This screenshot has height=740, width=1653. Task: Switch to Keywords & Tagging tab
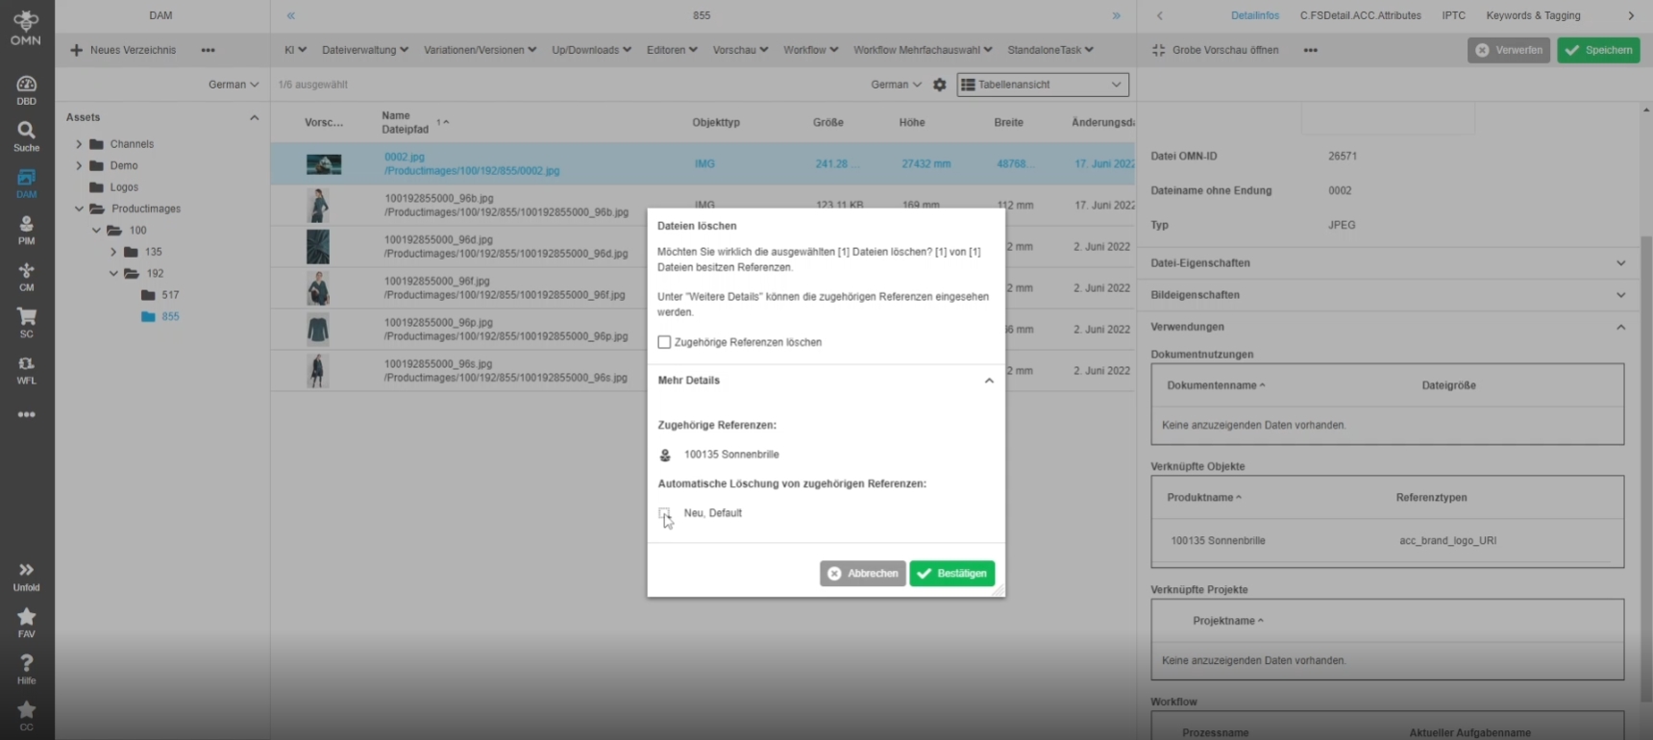[1533, 15]
